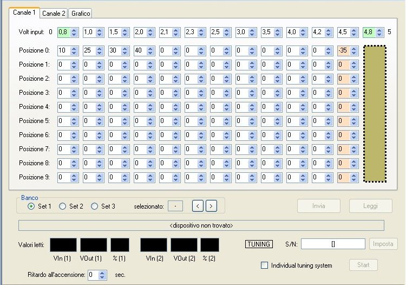Screen dimensions: 406x285
Task: Click the Volt input 3,0 spinner arrows
Action: (x=252, y=32)
